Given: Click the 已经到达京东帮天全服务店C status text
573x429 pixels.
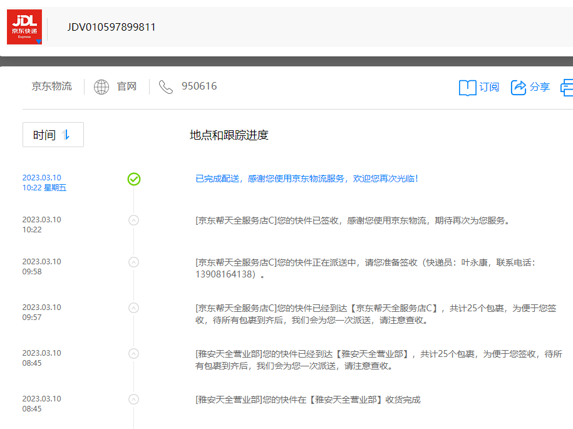Looking at the screenshot, I should [376, 314].
